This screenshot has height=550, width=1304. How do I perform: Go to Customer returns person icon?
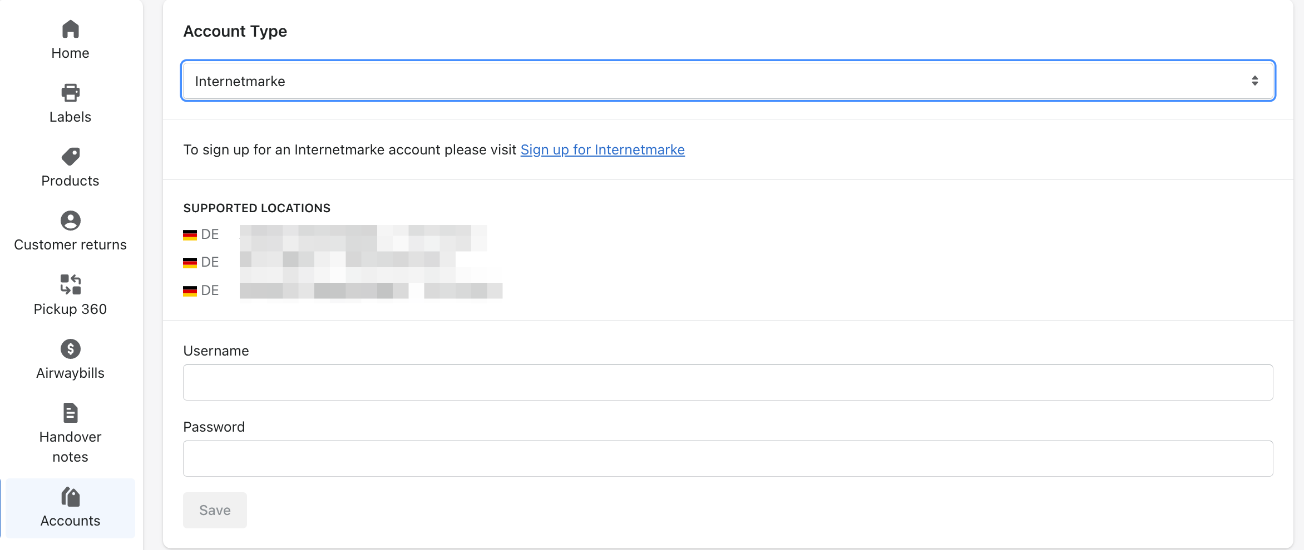point(71,221)
